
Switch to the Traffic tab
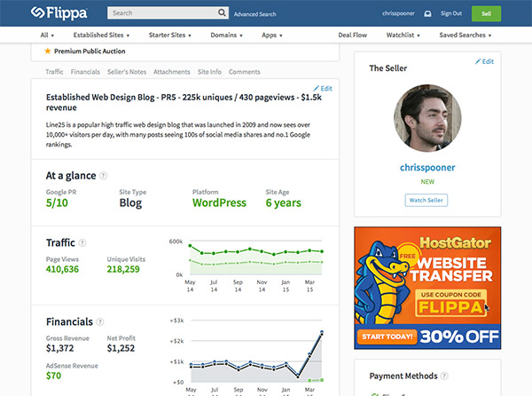(x=54, y=72)
